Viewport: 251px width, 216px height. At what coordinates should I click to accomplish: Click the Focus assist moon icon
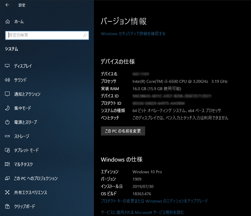(7, 108)
